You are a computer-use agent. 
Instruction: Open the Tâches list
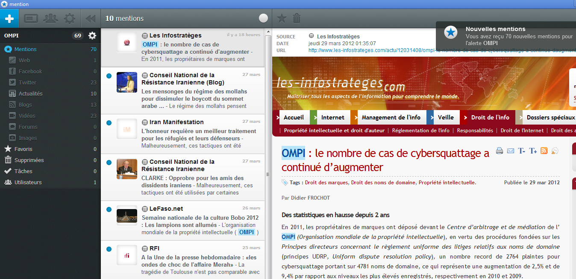point(50,171)
